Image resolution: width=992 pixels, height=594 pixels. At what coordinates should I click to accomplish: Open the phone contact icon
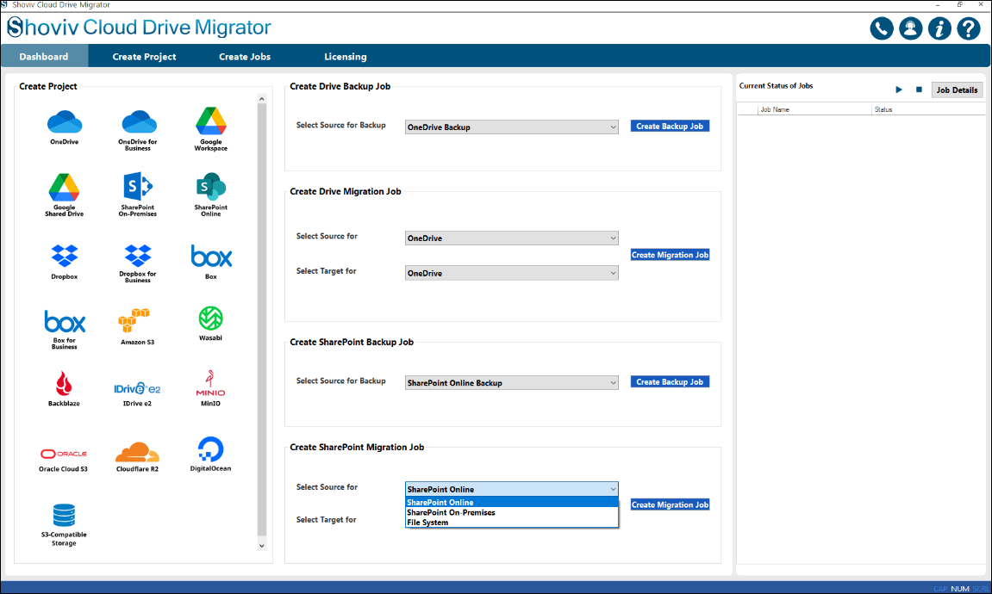882,28
